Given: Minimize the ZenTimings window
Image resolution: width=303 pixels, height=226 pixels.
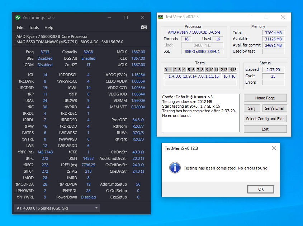Looking at the screenshot, I should (109, 18).
